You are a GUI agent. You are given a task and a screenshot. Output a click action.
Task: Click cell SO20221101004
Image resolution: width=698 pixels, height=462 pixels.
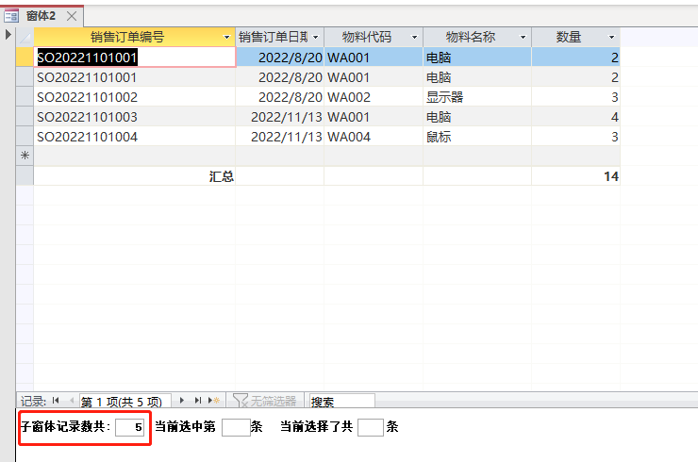pyautogui.click(x=135, y=137)
